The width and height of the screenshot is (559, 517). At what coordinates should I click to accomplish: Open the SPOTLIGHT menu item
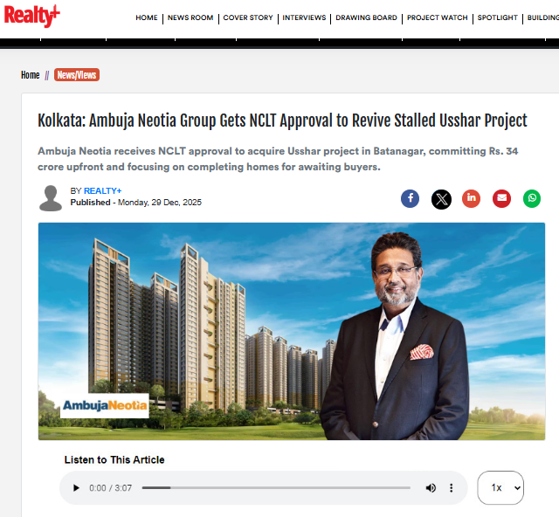497,17
